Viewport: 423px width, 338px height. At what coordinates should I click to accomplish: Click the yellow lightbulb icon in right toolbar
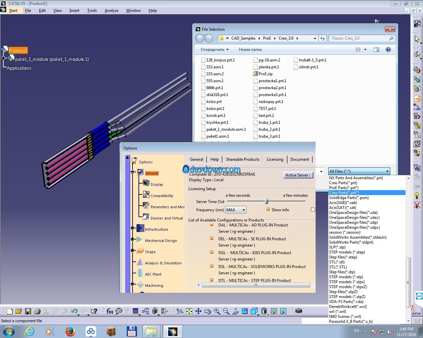tap(417, 195)
